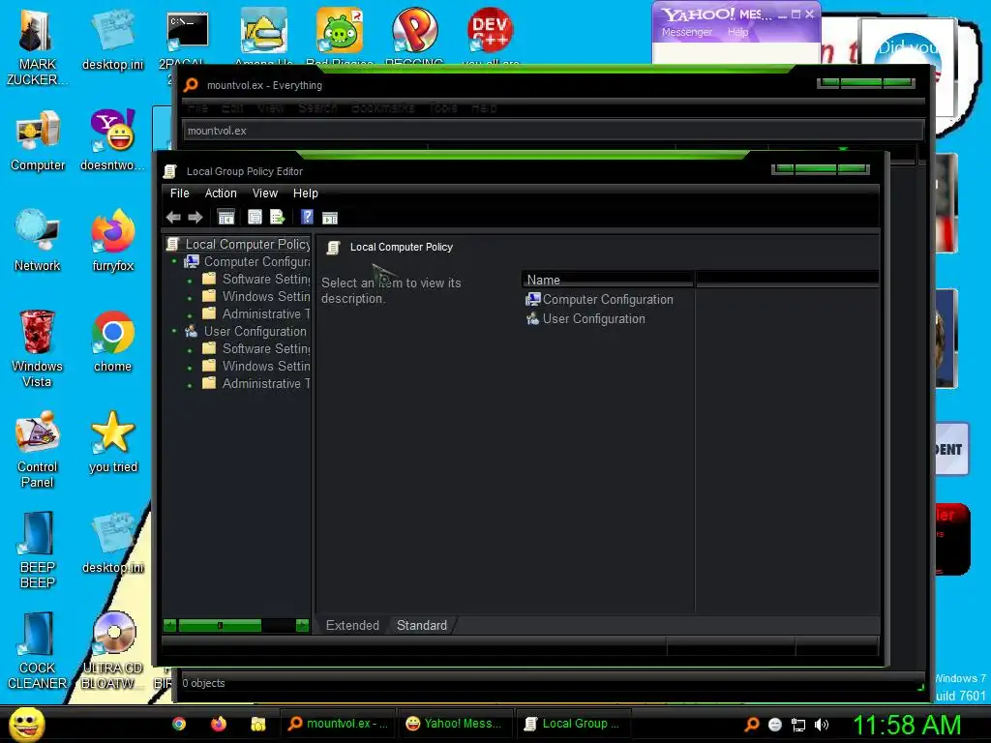Click the tree scrollbar right arrow
Viewport: 991px width, 743px height.
click(x=302, y=626)
